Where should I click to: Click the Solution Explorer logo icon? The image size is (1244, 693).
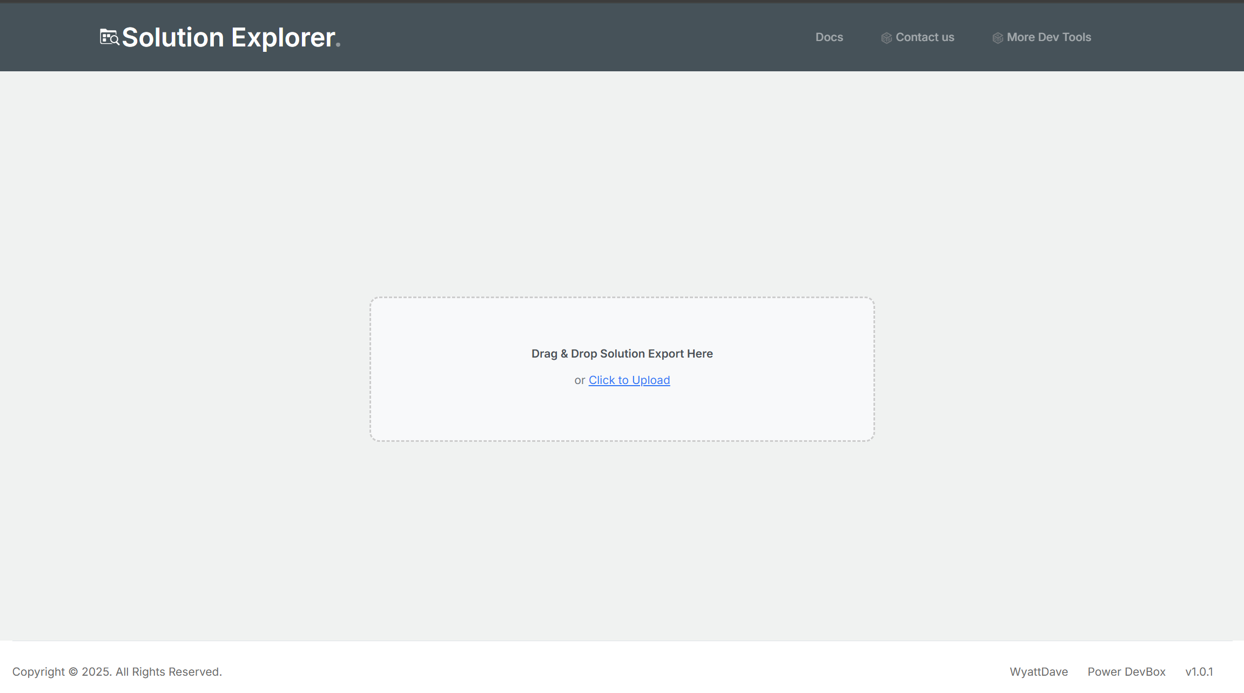point(109,37)
